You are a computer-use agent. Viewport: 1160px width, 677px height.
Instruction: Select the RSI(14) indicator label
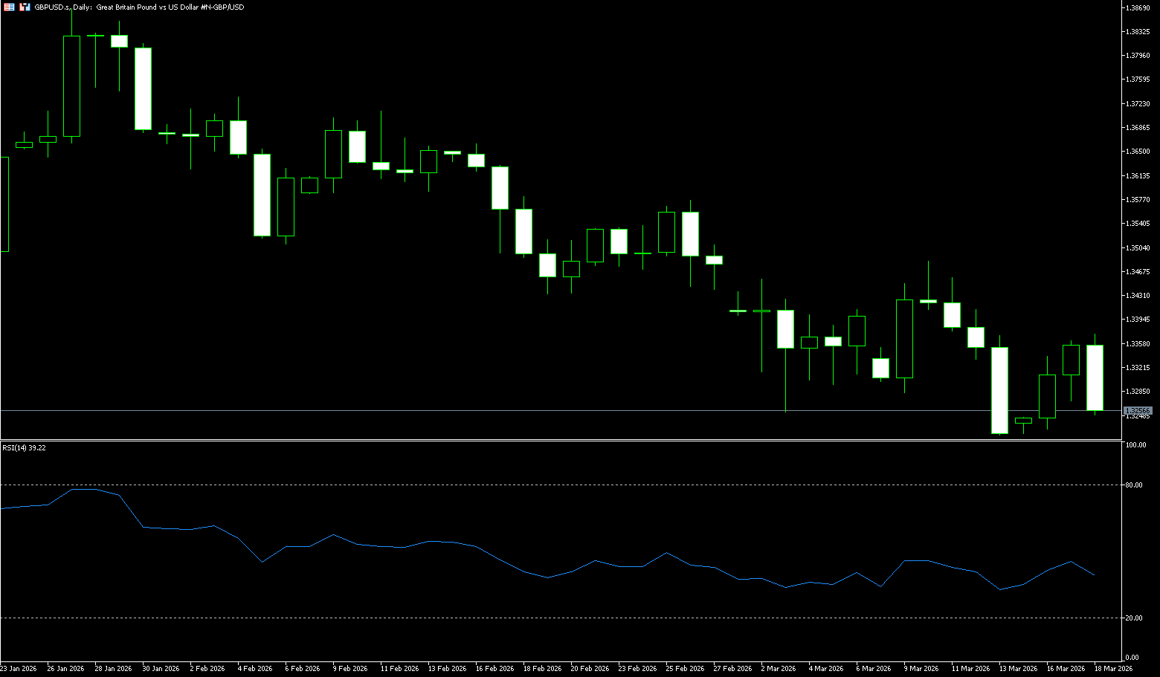[x=24, y=448]
